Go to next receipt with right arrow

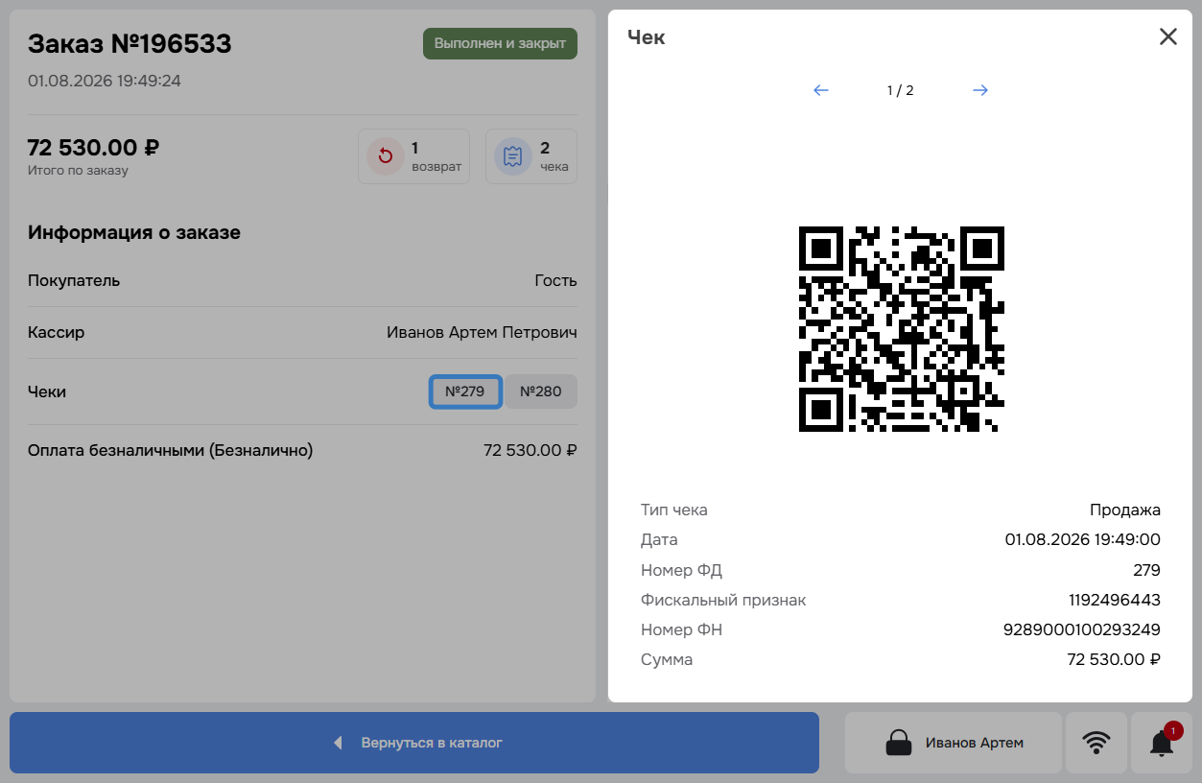pos(980,90)
